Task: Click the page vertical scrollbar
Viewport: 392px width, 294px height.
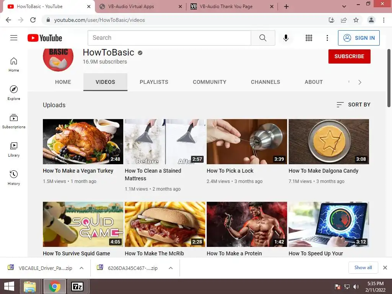Action: 389,78
